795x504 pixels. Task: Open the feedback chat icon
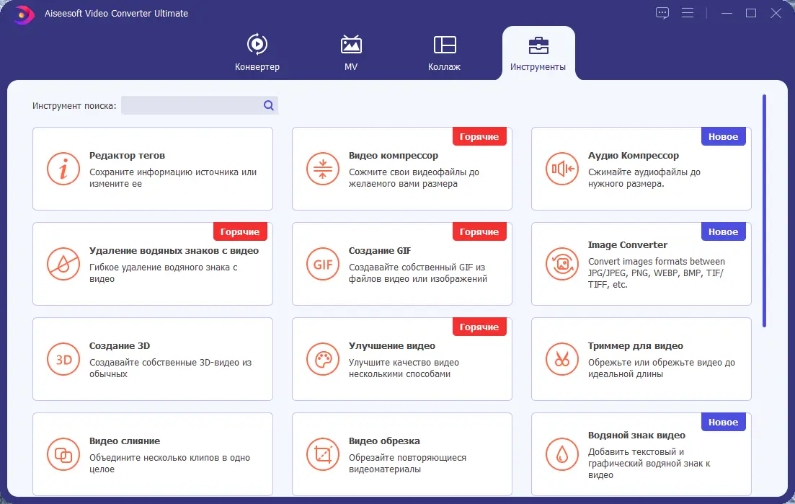[662, 13]
